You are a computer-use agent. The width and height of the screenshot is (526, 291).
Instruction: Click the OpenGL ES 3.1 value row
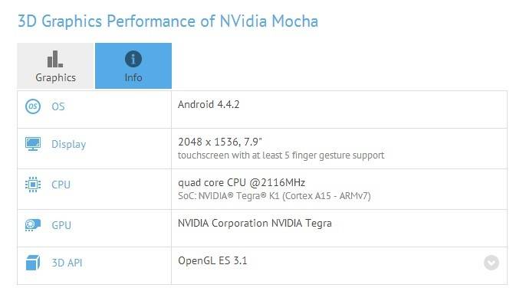coord(339,266)
